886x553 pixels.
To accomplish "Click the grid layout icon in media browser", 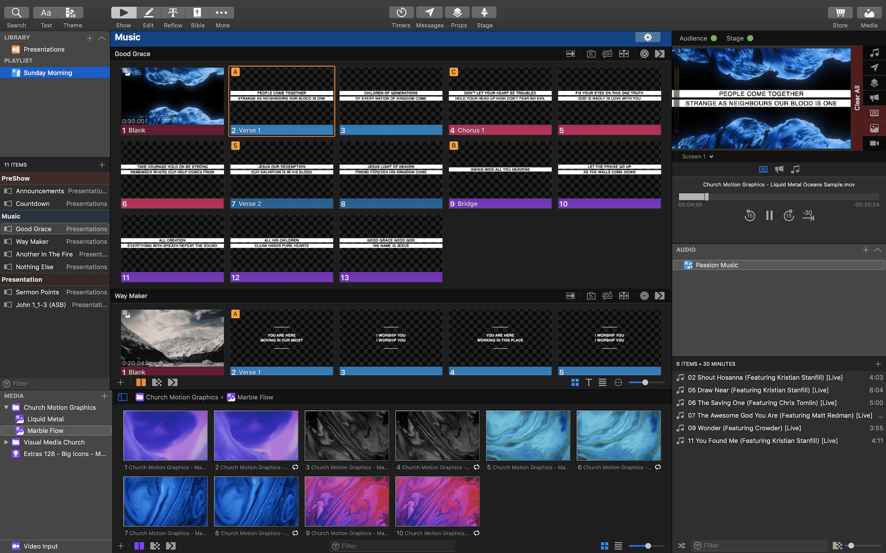I will 604,545.
